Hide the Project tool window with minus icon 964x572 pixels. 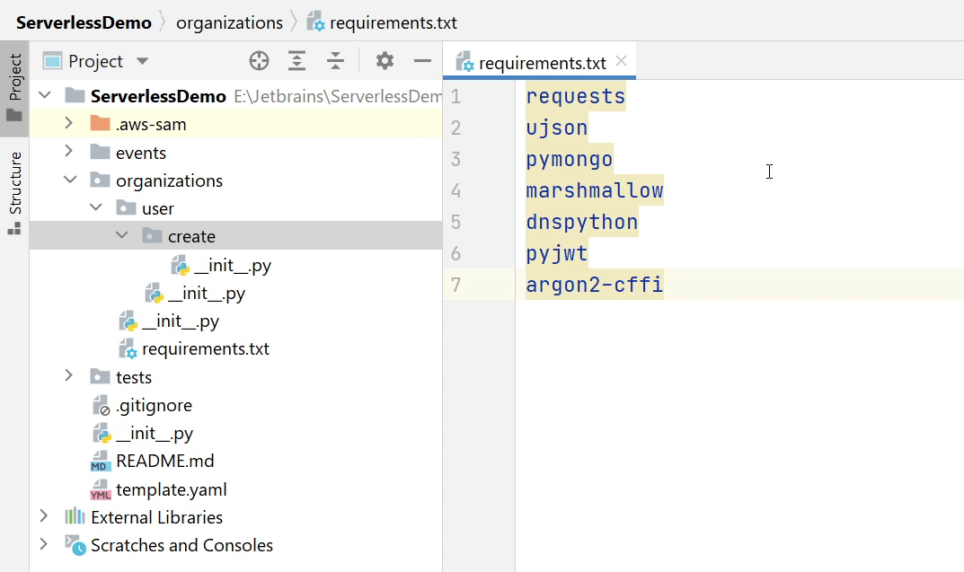point(422,61)
